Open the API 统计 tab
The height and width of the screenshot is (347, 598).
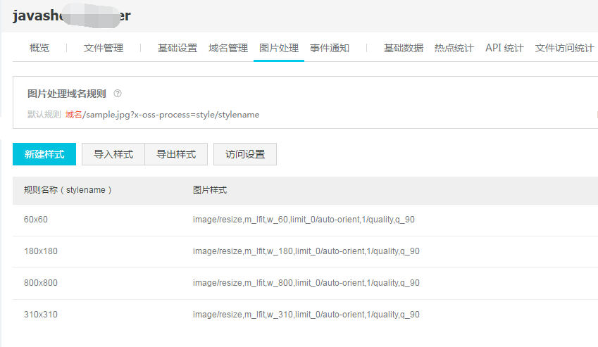[504, 48]
